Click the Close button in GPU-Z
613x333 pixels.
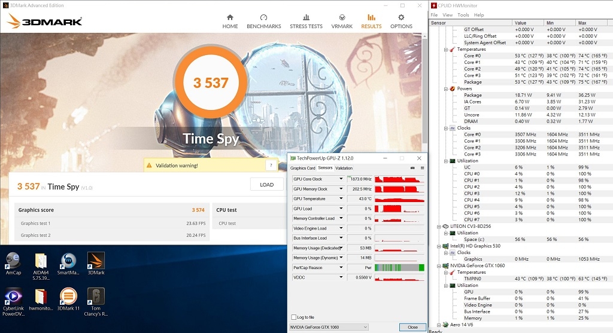(x=412, y=327)
